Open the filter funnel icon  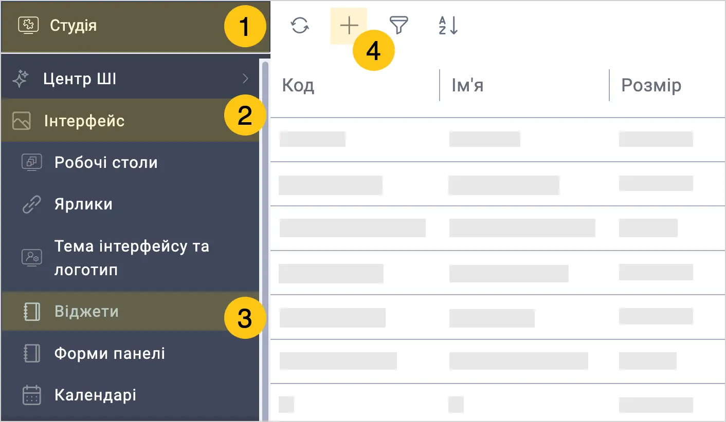tap(398, 25)
